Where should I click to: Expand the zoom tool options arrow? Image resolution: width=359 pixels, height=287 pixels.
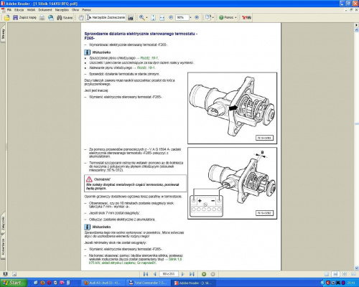pyautogui.click(x=146, y=17)
